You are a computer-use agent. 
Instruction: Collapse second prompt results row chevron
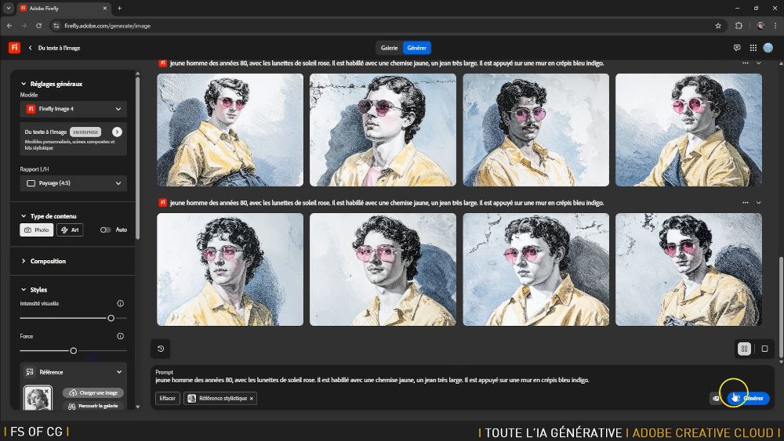(758, 203)
